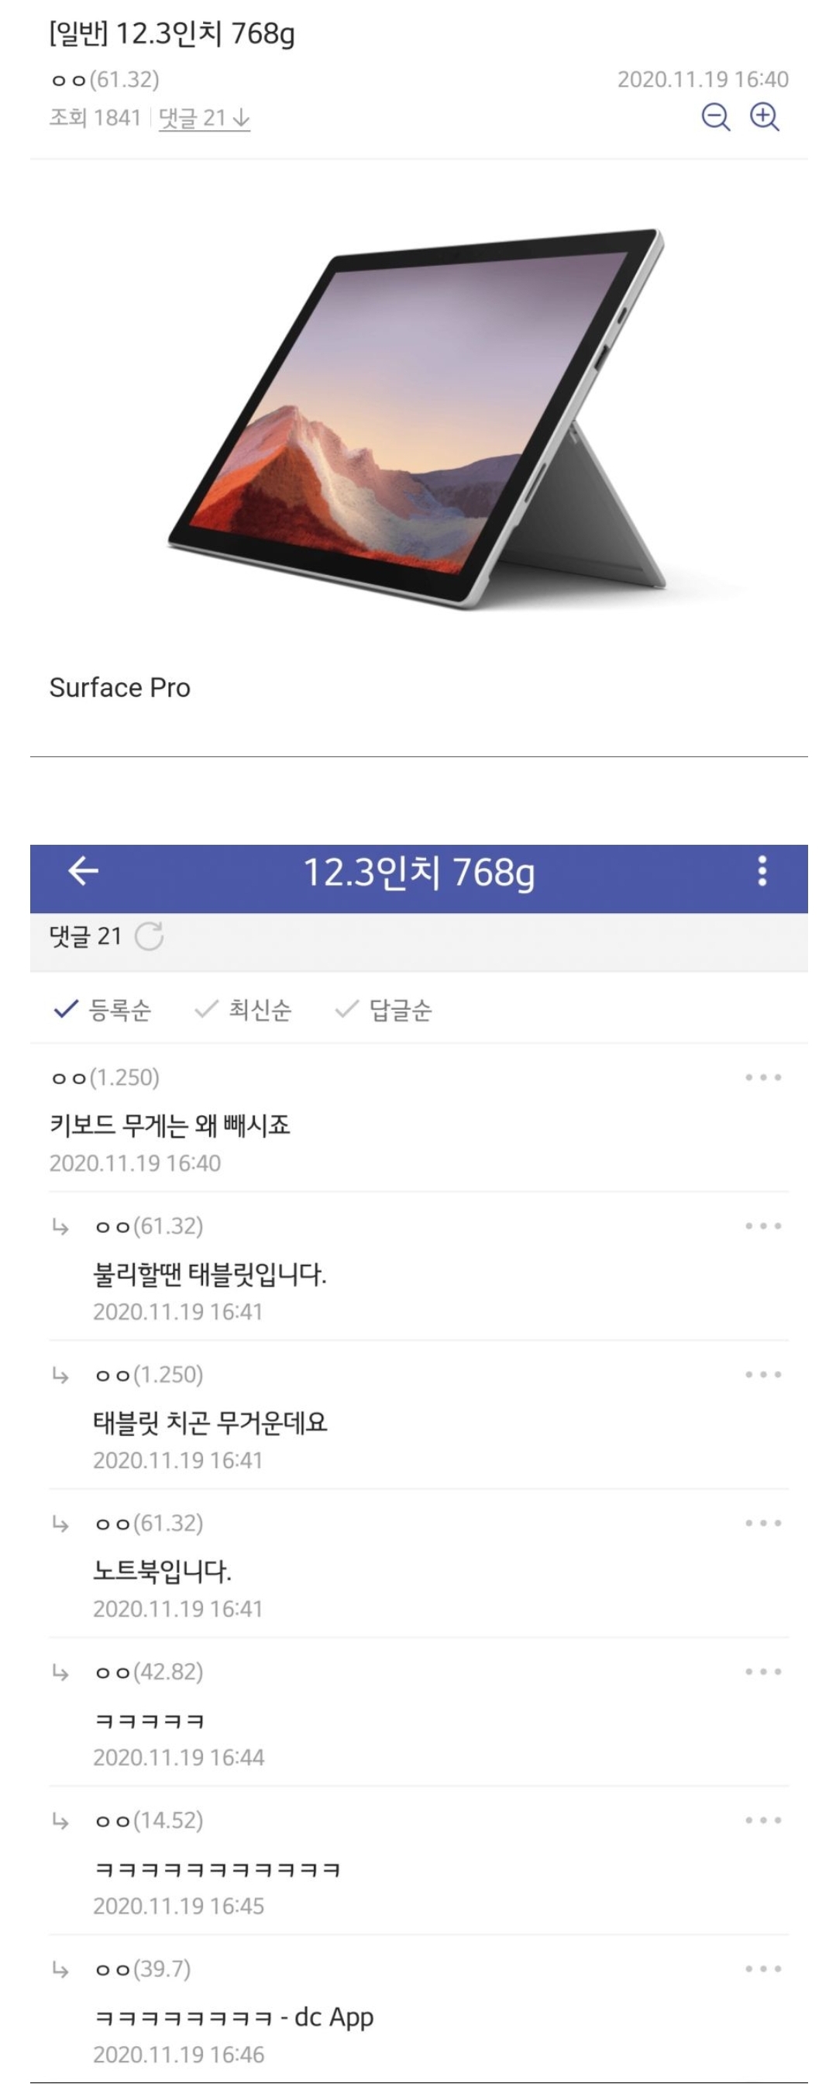Click the zoom in magnifier icon
Image resolution: width=836 pixels, height=2098 pixels.
coord(765,117)
